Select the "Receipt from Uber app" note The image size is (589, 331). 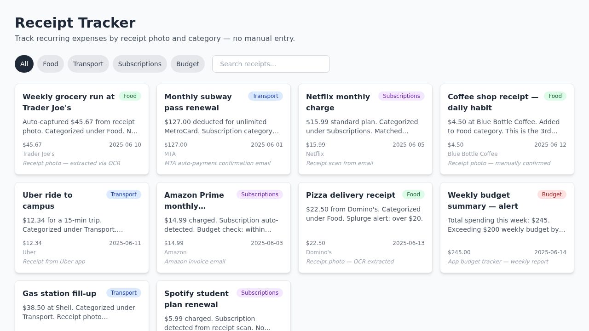[54, 262]
